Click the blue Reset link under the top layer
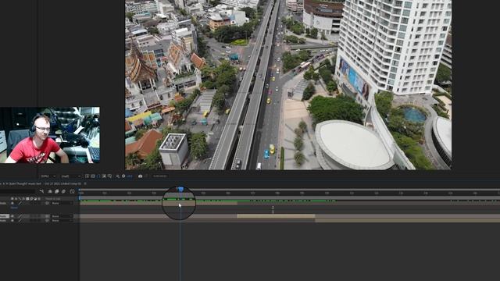The height and width of the screenshot is (281, 500). point(14,208)
